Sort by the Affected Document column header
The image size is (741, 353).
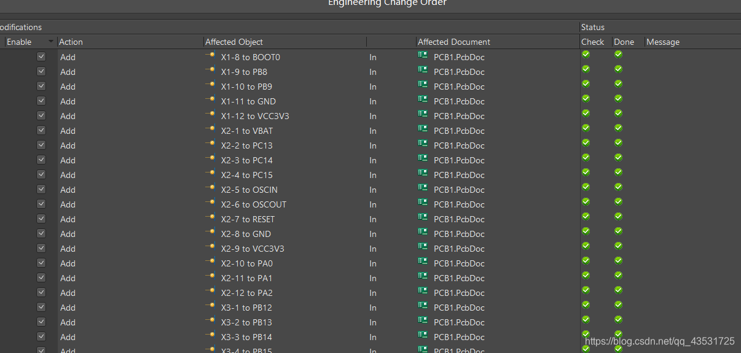pos(454,42)
